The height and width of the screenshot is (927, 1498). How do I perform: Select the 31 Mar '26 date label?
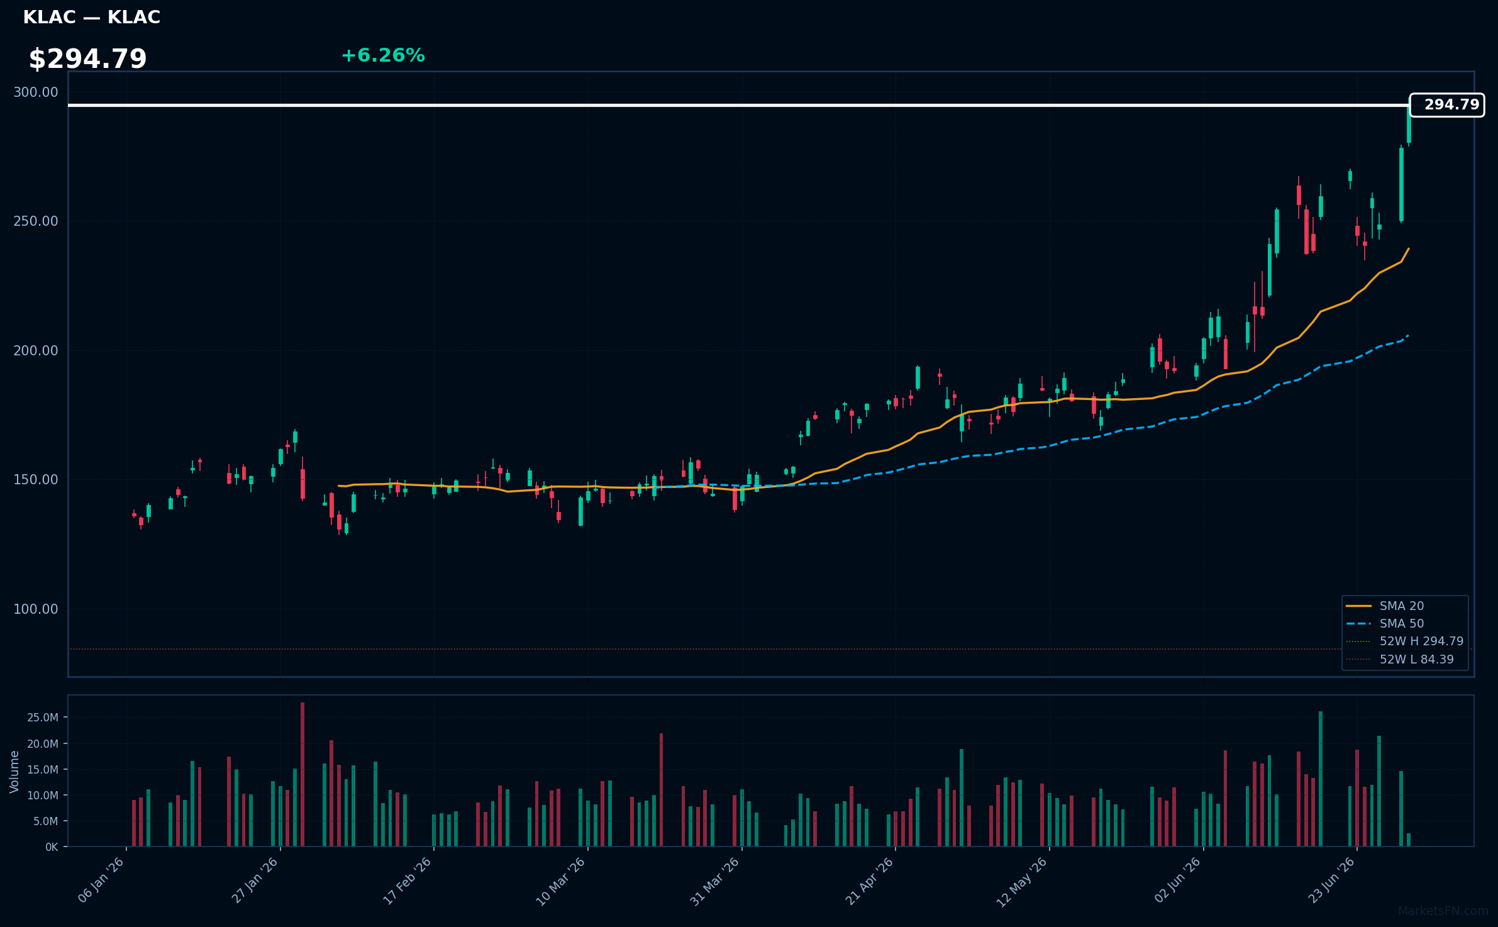click(715, 881)
